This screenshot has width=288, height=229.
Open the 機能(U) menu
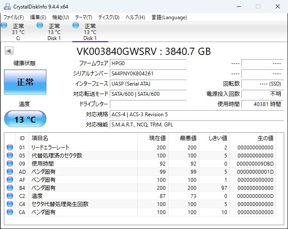61,17
